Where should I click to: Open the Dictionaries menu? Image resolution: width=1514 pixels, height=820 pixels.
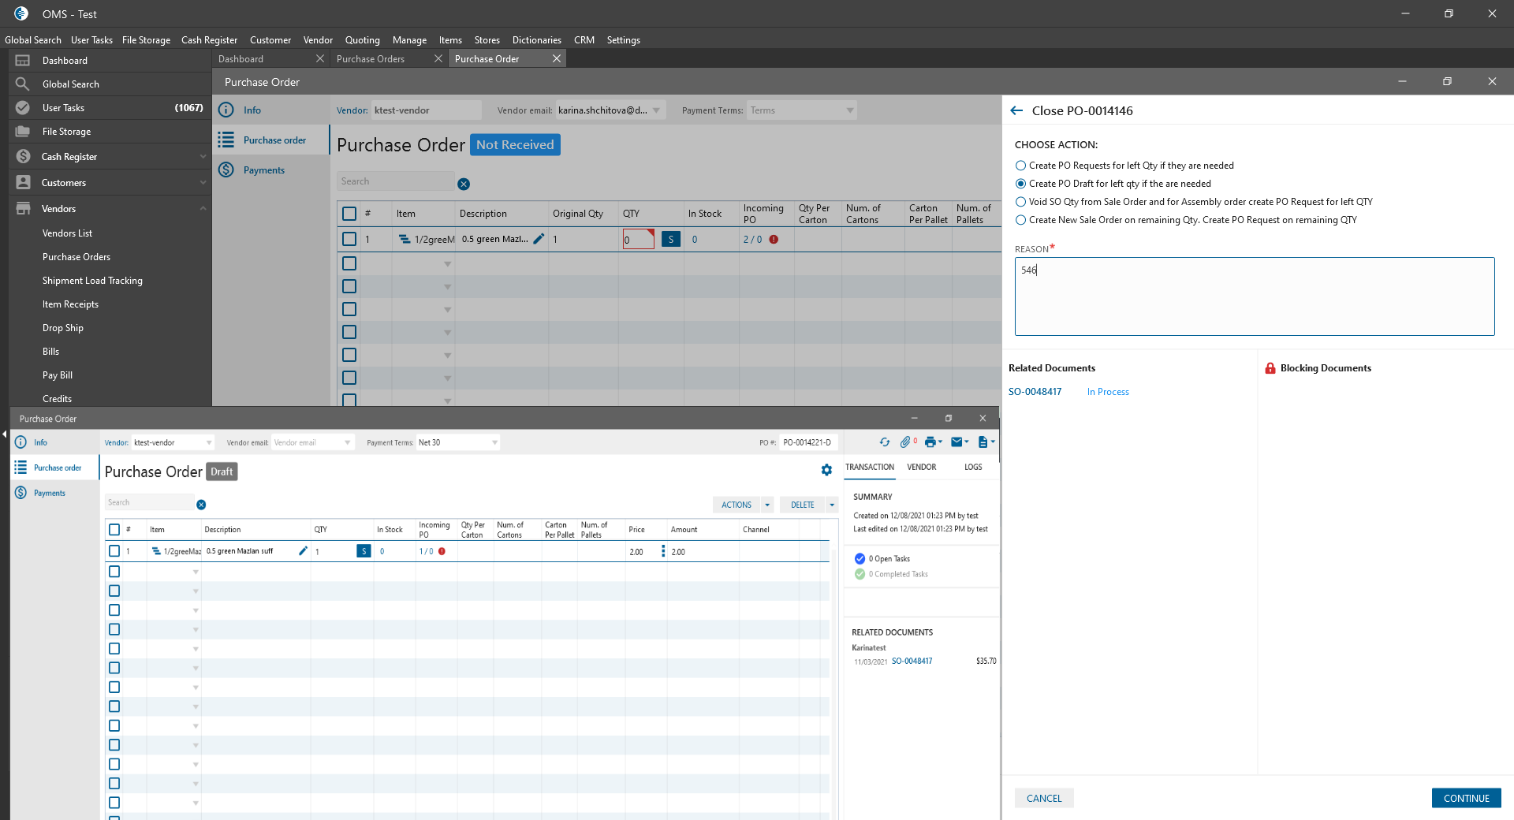click(536, 40)
